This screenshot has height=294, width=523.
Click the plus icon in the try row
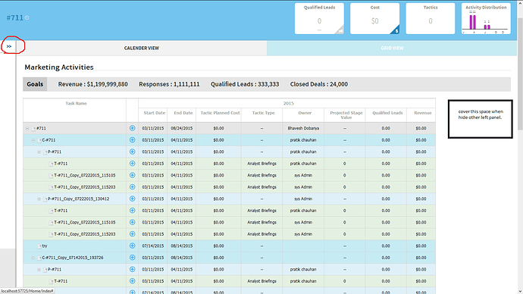coord(133,246)
